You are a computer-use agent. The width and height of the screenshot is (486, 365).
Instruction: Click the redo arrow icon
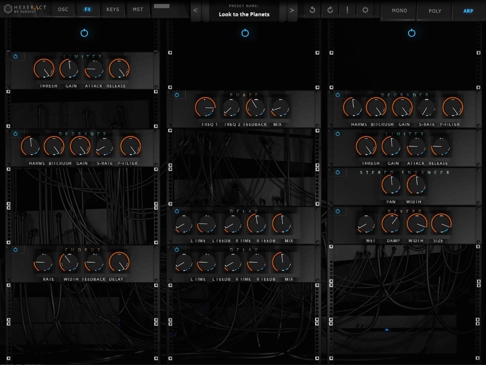point(330,10)
